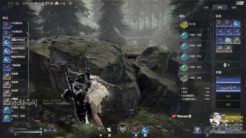This screenshot has height=138, width=246.
Task: Select 小魂玉·攻击 soul jade
Action: [195, 78]
